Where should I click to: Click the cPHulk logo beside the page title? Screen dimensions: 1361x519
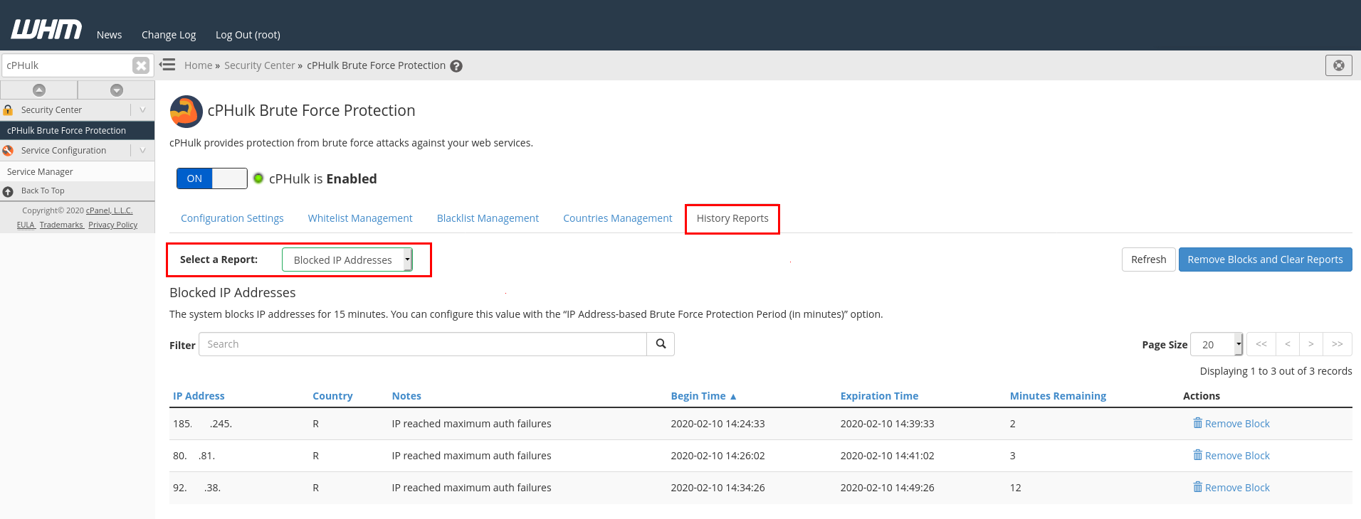click(x=186, y=112)
